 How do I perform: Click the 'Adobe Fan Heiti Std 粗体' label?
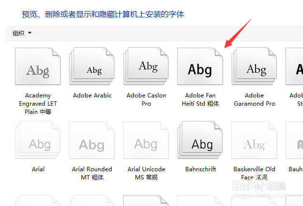point(201,99)
